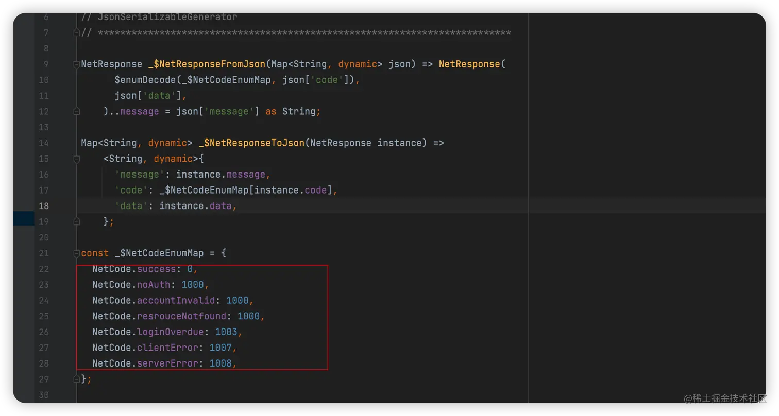Image resolution: width=779 pixels, height=416 pixels.
Task: Collapse the _$NetCodeEnumMap fold at line 21
Action: (x=77, y=253)
